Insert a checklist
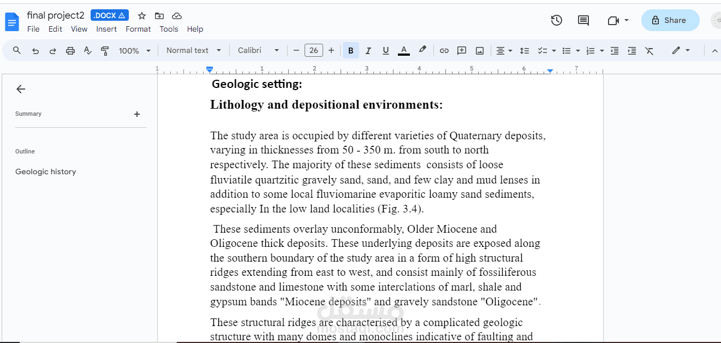 pyautogui.click(x=542, y=51)
